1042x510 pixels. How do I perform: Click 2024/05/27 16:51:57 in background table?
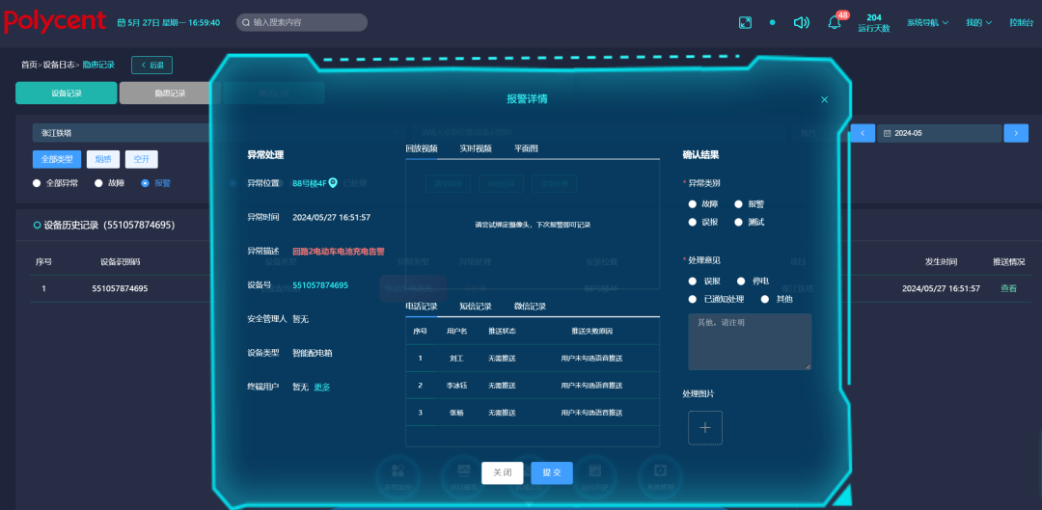[941, 288]
